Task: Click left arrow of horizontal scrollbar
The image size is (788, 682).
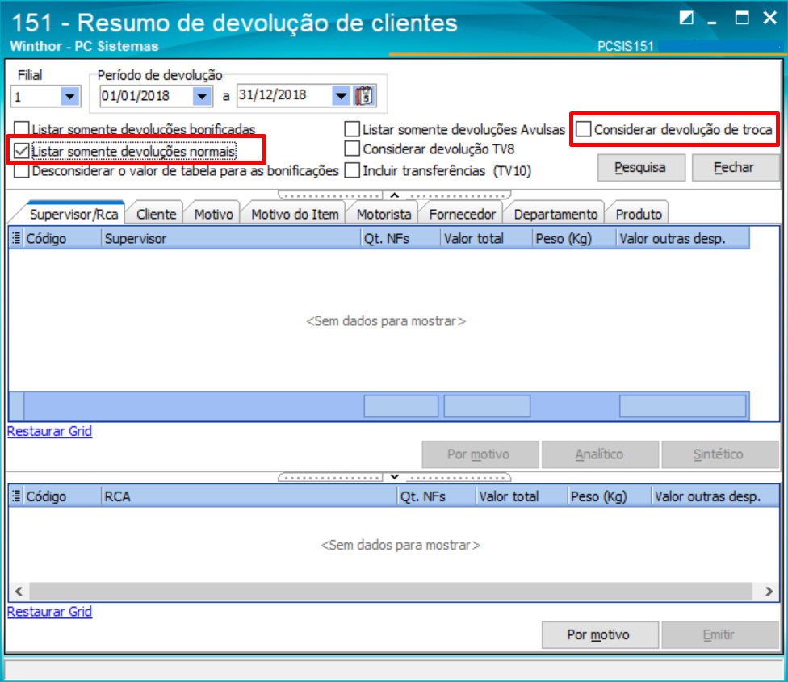Action: (x=19, y=591)
